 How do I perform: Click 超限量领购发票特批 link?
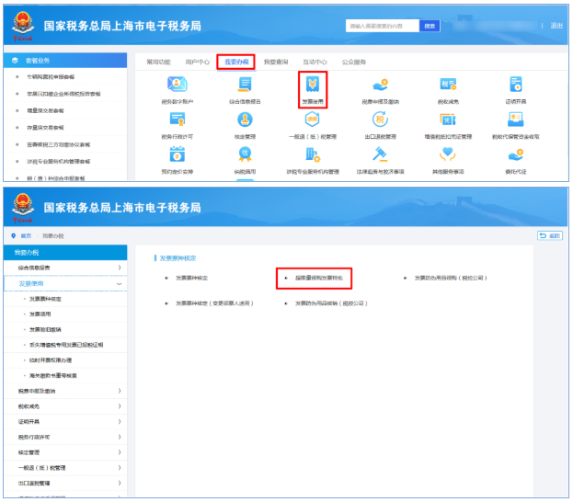[x=319, y=278]
